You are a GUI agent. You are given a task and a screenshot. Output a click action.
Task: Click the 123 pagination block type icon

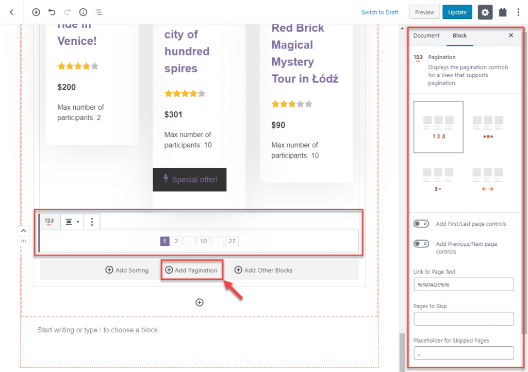[49, 222]
